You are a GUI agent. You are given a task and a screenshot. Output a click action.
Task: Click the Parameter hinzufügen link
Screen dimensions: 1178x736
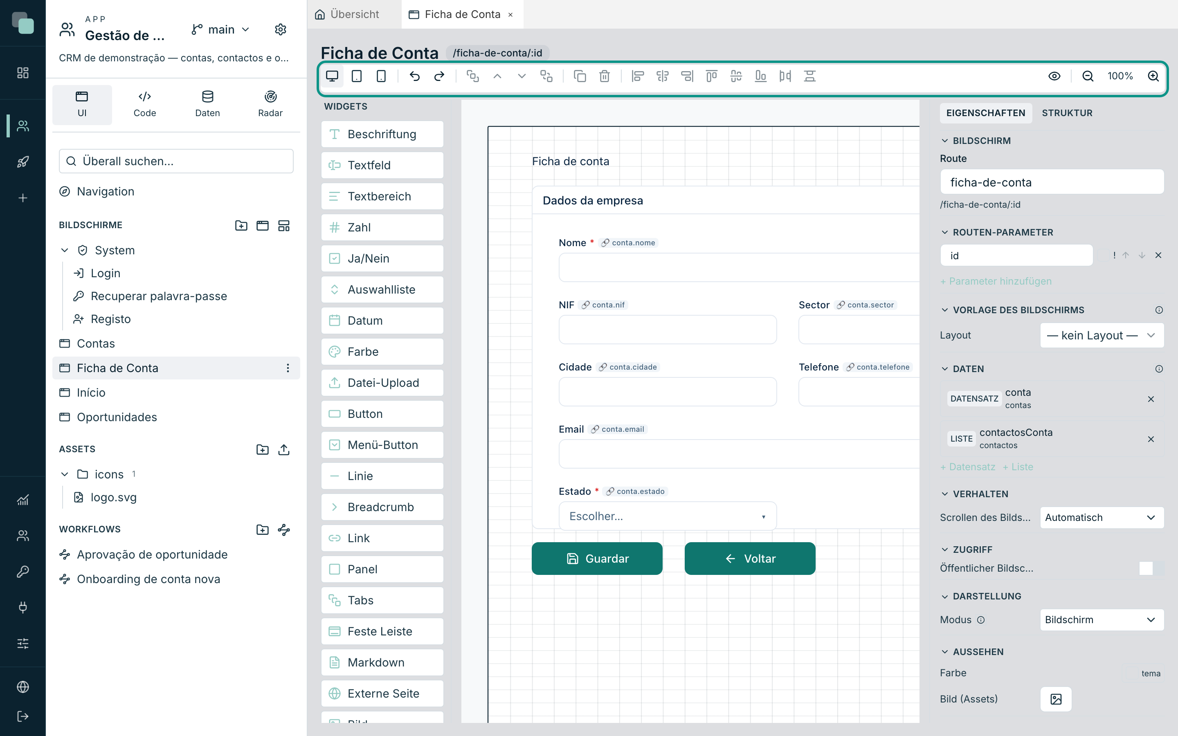point(996,281)
